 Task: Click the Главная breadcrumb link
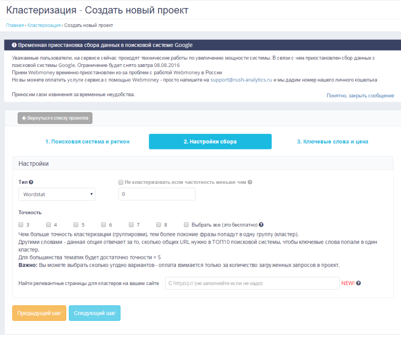point(15,25)
